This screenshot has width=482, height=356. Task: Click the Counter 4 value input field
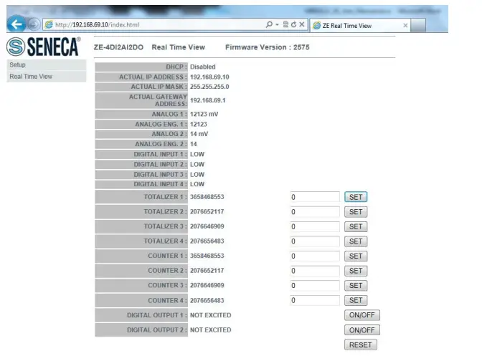tap(314, 300)
